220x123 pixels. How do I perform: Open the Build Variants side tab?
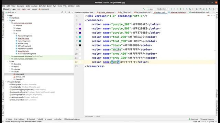3,110
